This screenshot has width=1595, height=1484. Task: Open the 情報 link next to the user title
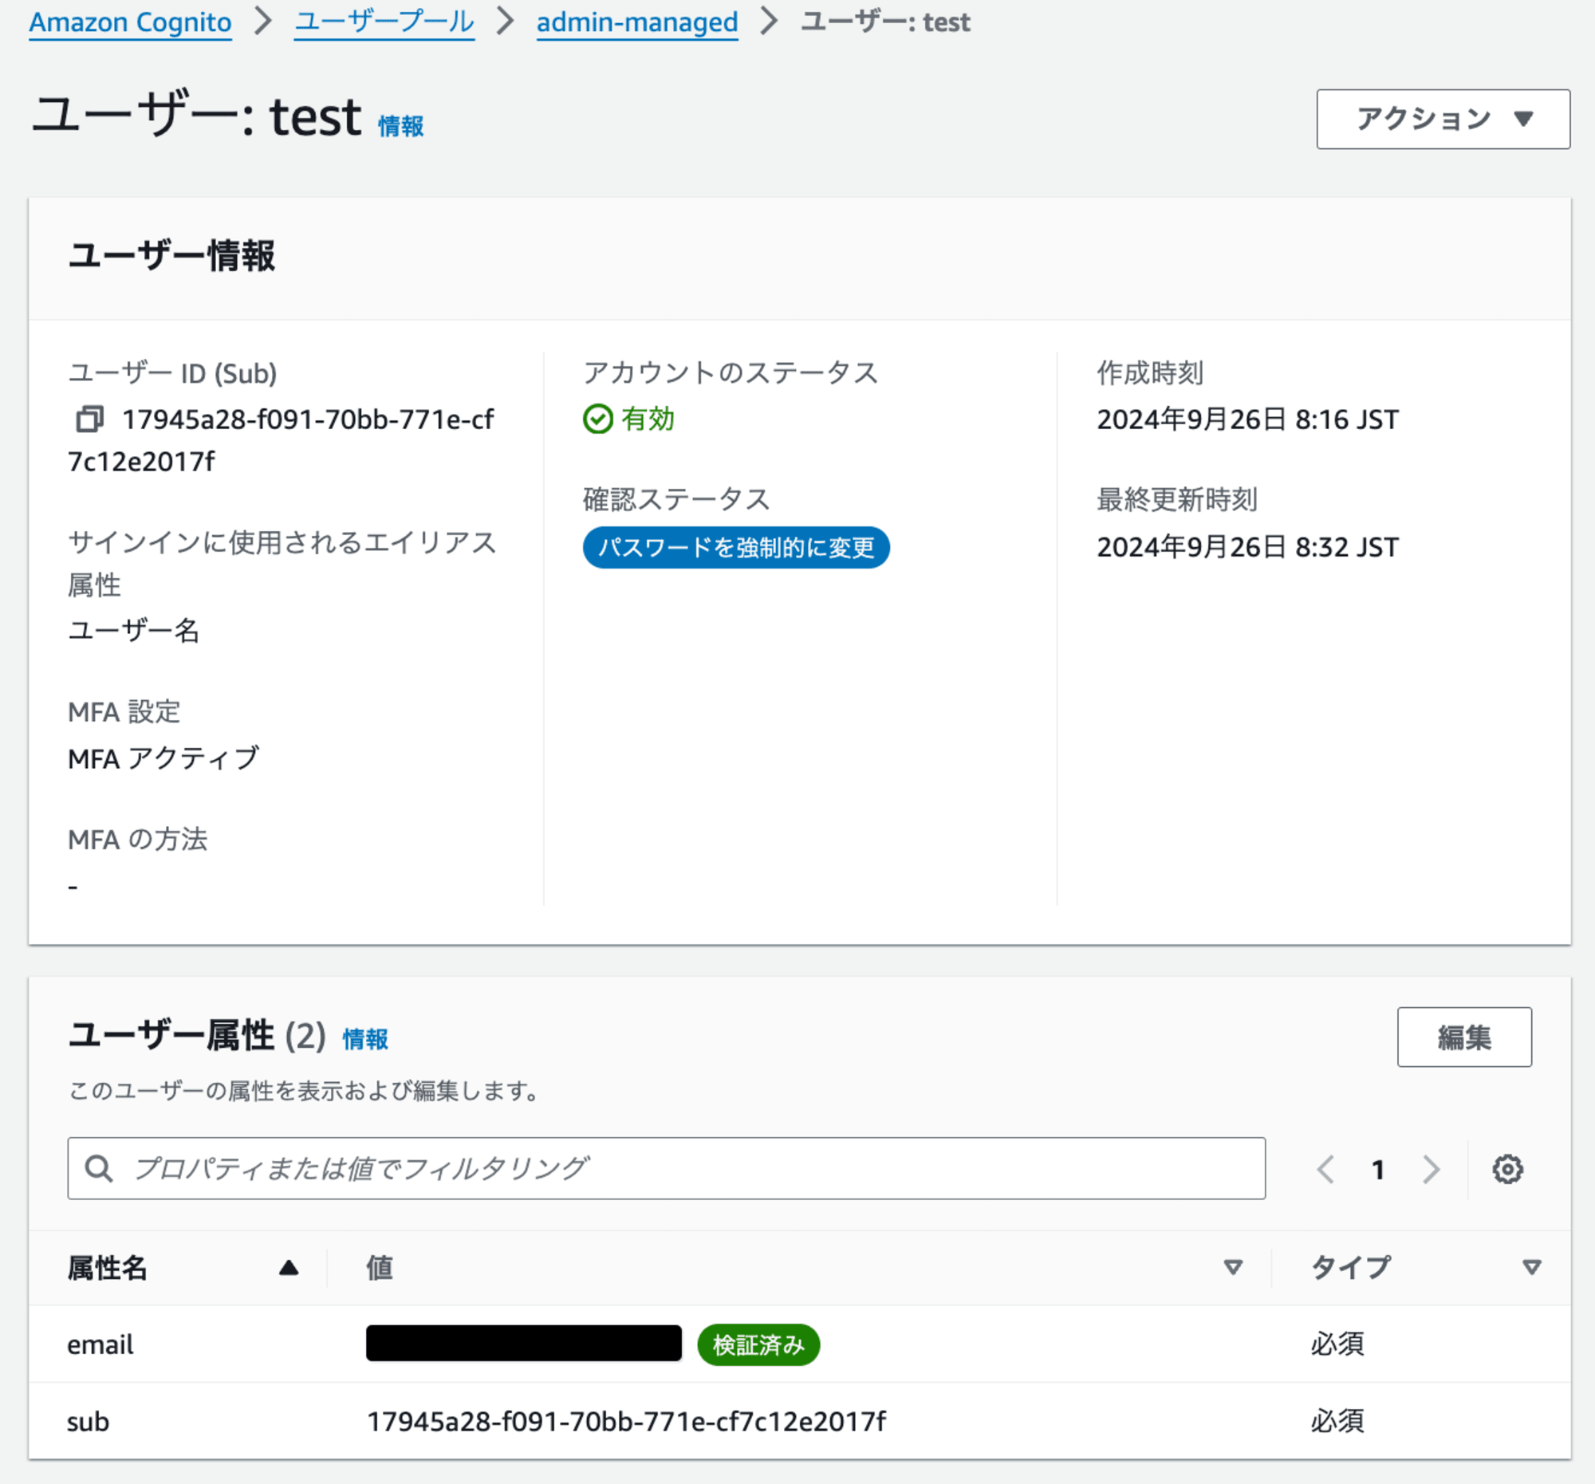[400, 126]
